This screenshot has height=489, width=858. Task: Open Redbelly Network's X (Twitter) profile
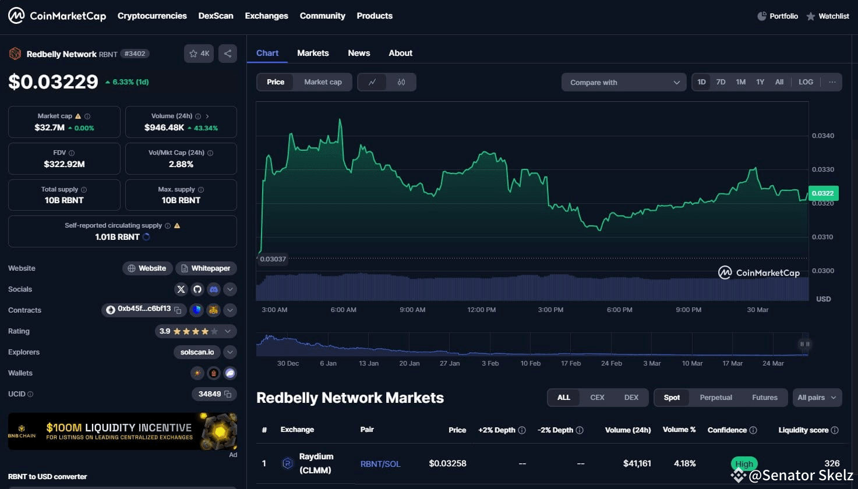tap(181, 289)
